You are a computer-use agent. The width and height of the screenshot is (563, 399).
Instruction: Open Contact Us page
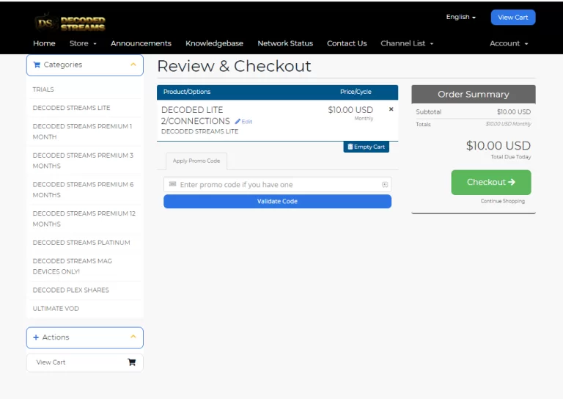[x=347, y=43]
